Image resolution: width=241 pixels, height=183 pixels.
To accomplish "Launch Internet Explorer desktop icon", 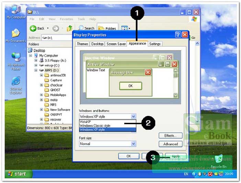I will [x=16, y=85].
